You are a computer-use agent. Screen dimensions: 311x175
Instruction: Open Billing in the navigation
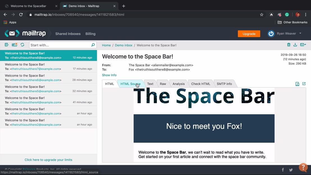click(90, 34)
